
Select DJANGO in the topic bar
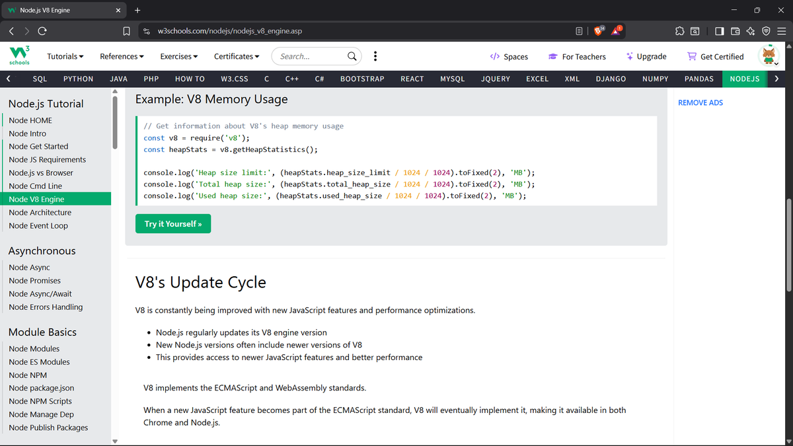click(611, 79)
